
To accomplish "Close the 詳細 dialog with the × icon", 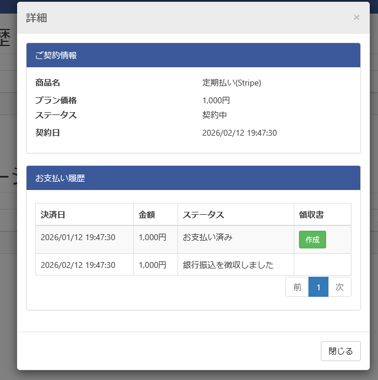I will (x=356, y=18).
